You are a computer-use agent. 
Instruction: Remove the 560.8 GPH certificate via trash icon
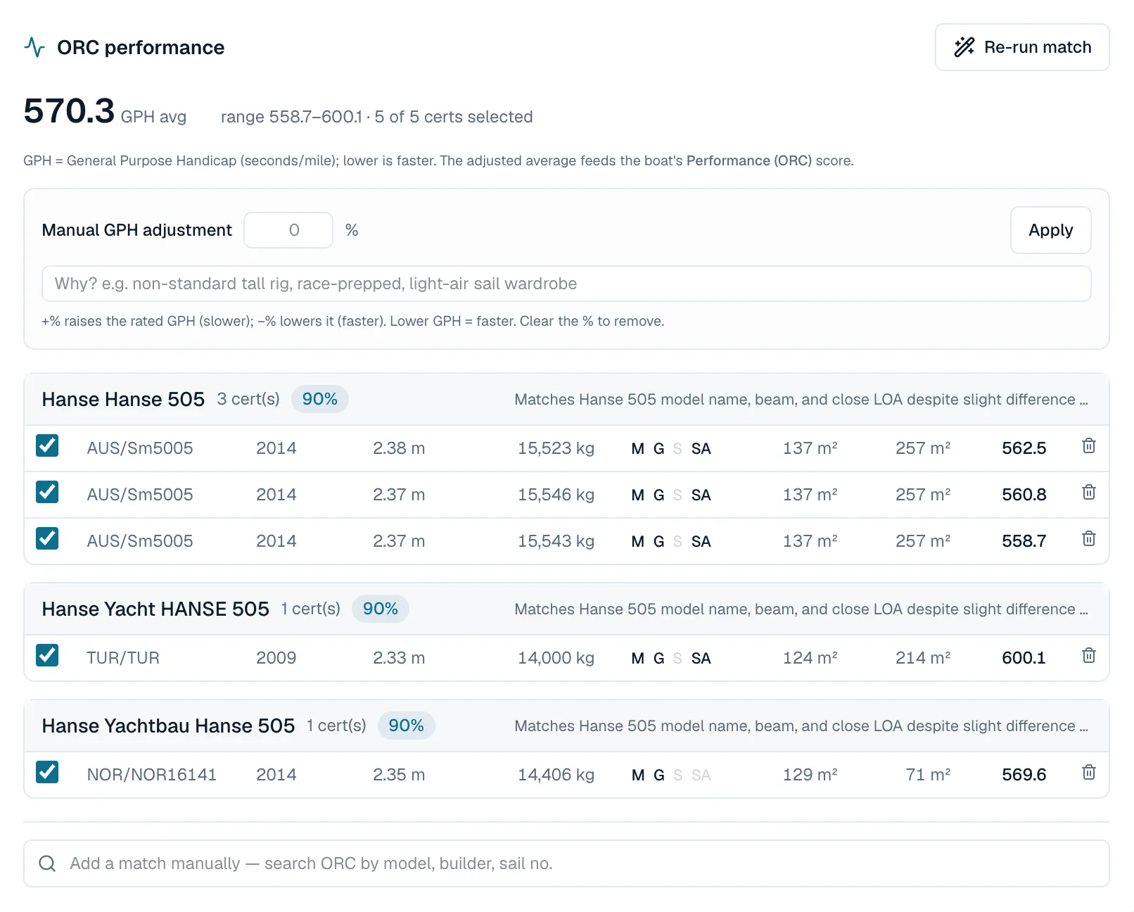[1088, 493]
